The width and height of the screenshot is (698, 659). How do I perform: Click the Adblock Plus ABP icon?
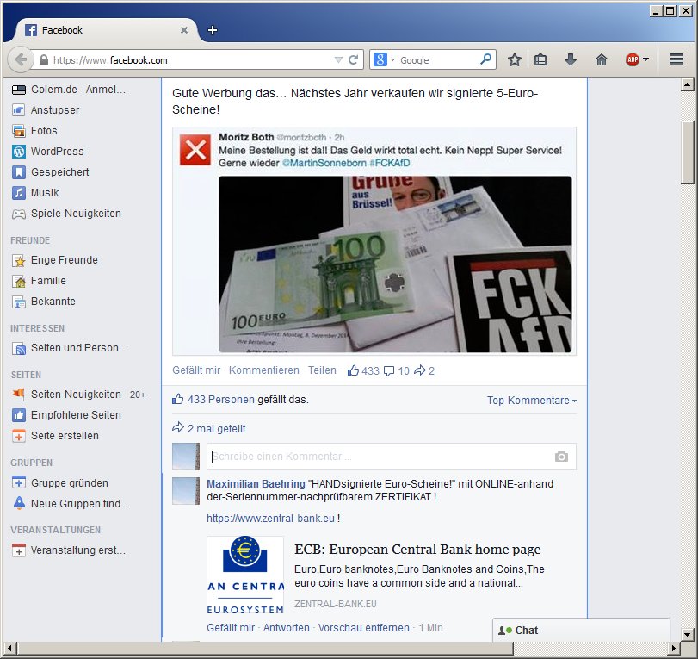(632, 59)
